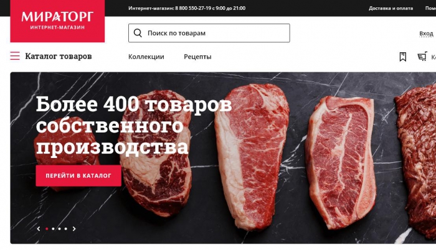Select the third carousel dot

coord(60,229)
